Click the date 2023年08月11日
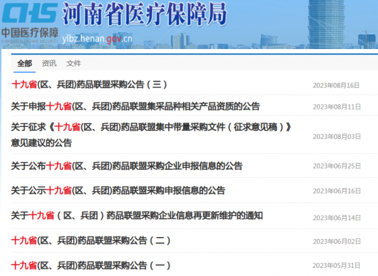 tap(336, 107)
